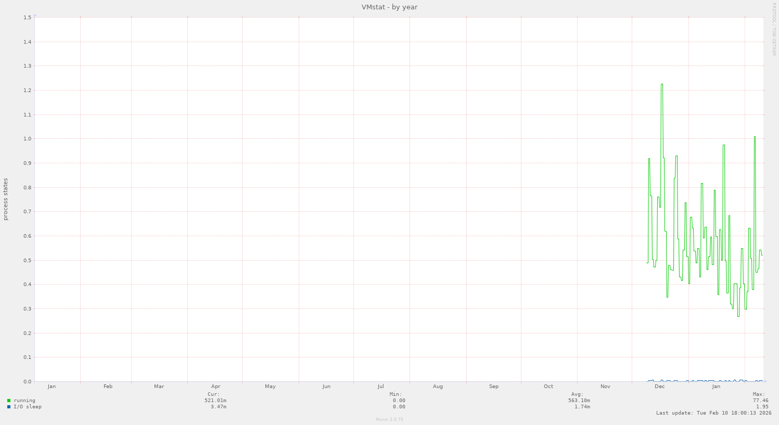Click the Jul label on the x-axis
The image size is (779, 425).
(x=381, y=387)
